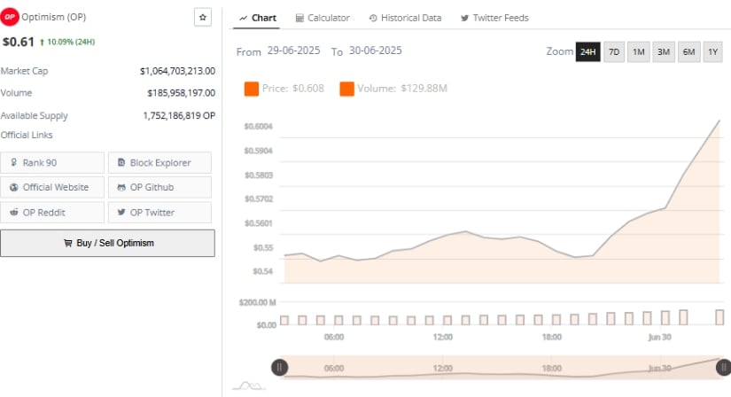
Task: Click the Reddit alien icon in OP Reddit
Action: point(14,212)
